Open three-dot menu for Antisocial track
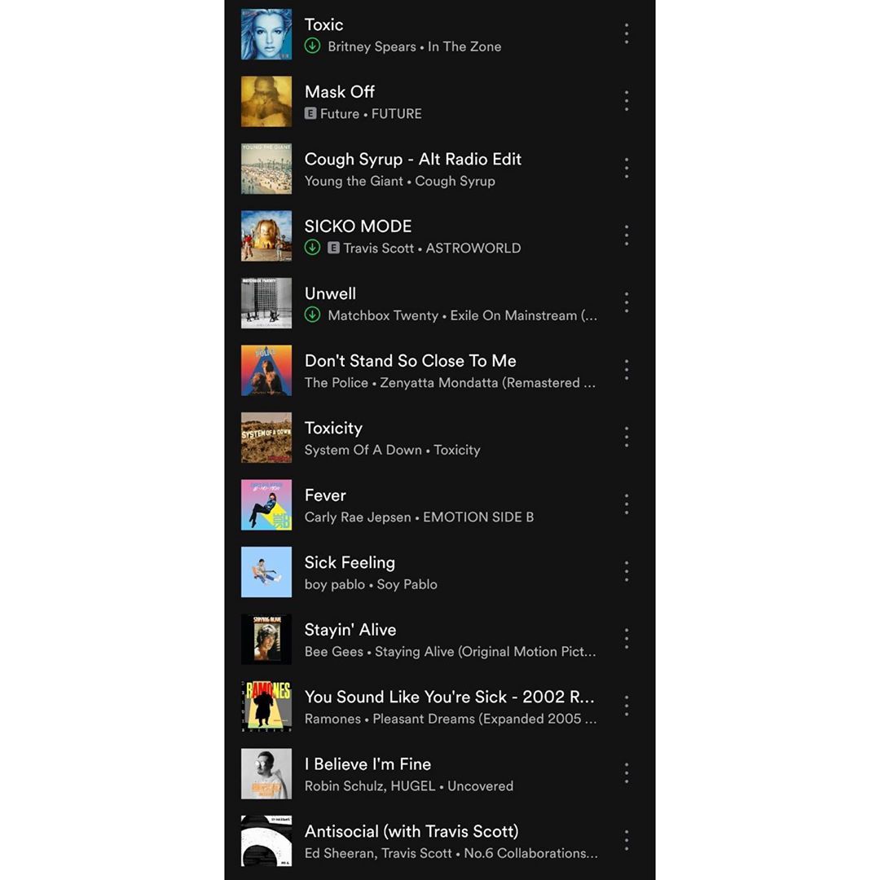Viewport: 880px width, 880px height. point(627,841)
